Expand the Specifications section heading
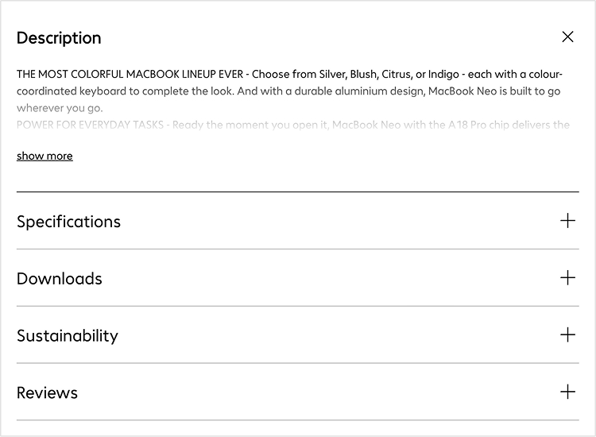 click(68, 222)
